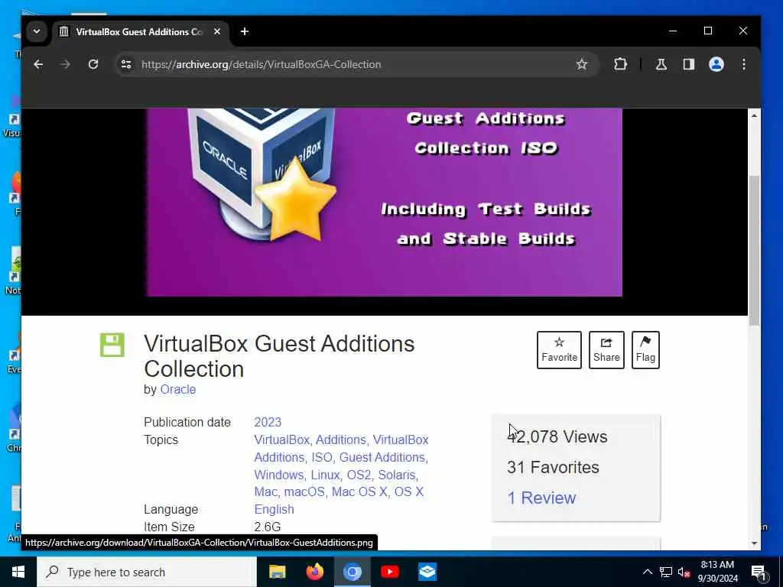Open site information icon in address bar
This screenshot has height=587, width=783.
point(126,64)
